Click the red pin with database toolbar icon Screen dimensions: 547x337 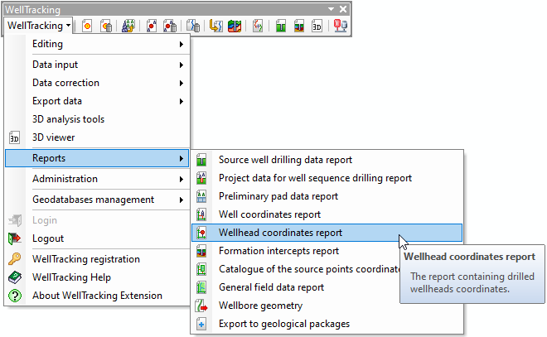click(340, 26)
